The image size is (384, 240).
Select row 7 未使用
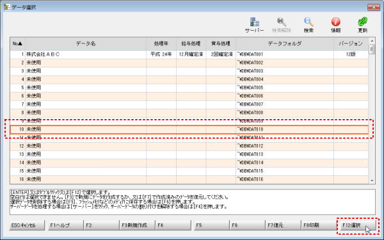pos(189,104)
